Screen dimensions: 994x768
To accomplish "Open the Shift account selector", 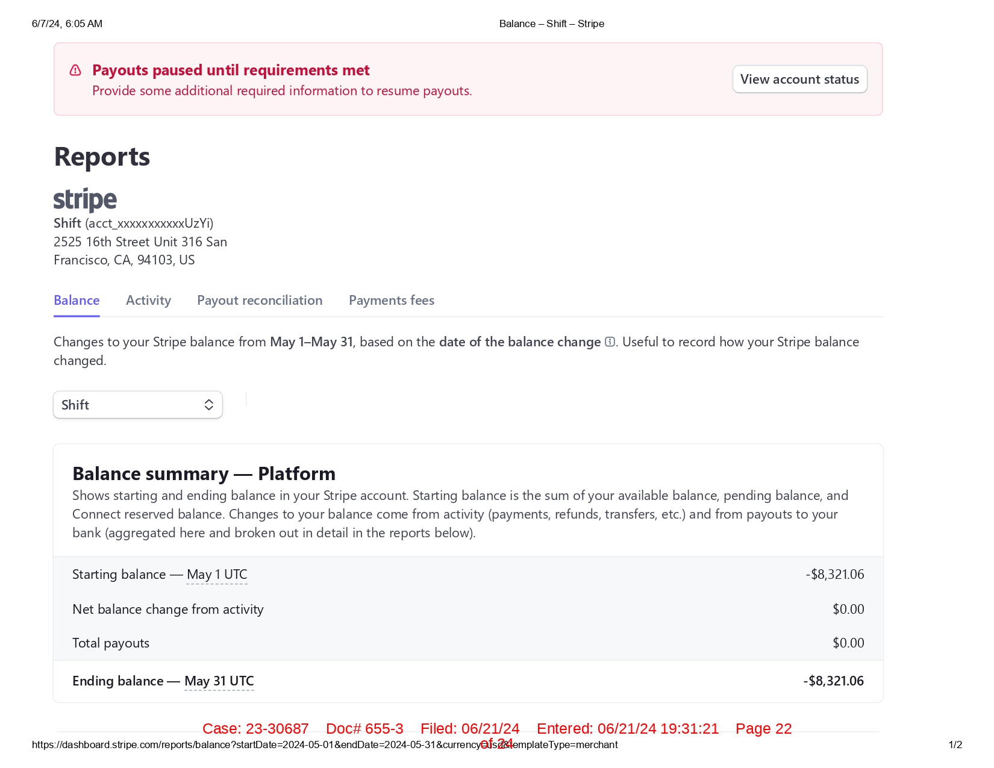I will click(137, 405).
